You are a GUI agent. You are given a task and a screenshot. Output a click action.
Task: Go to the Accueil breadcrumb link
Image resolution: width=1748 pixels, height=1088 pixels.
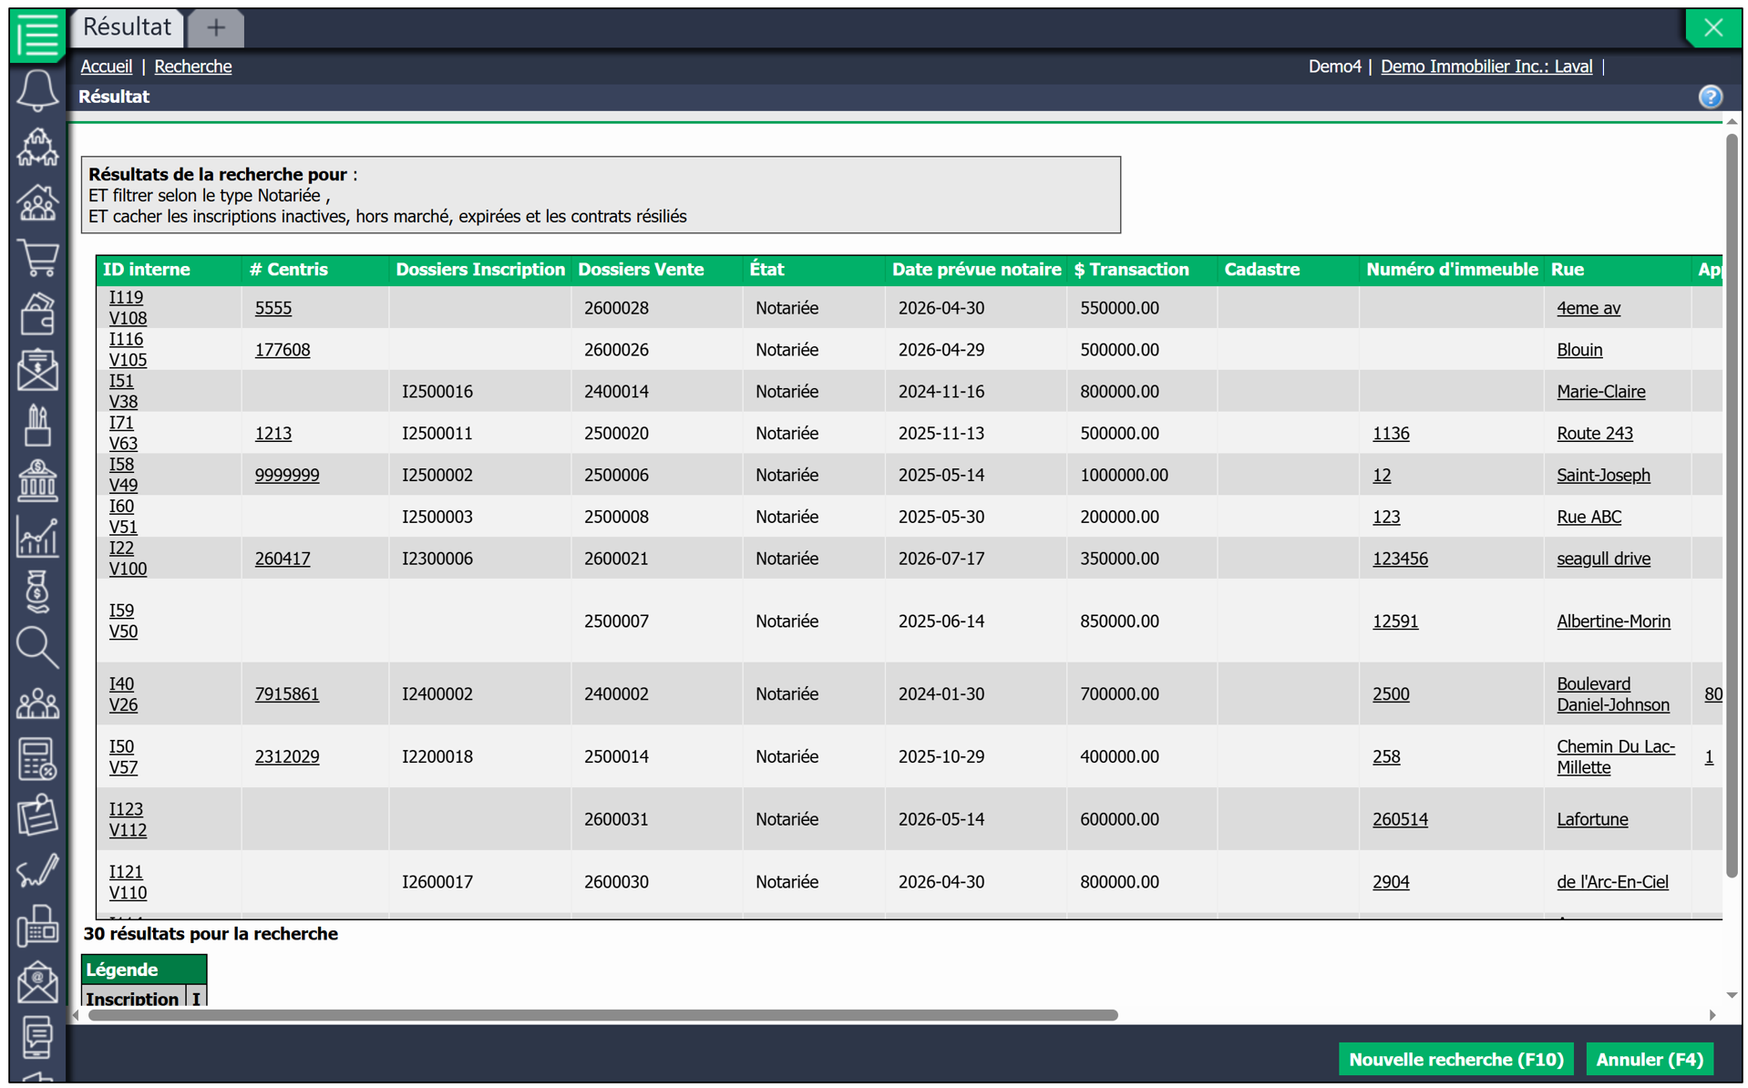click(x=106, y=67)
